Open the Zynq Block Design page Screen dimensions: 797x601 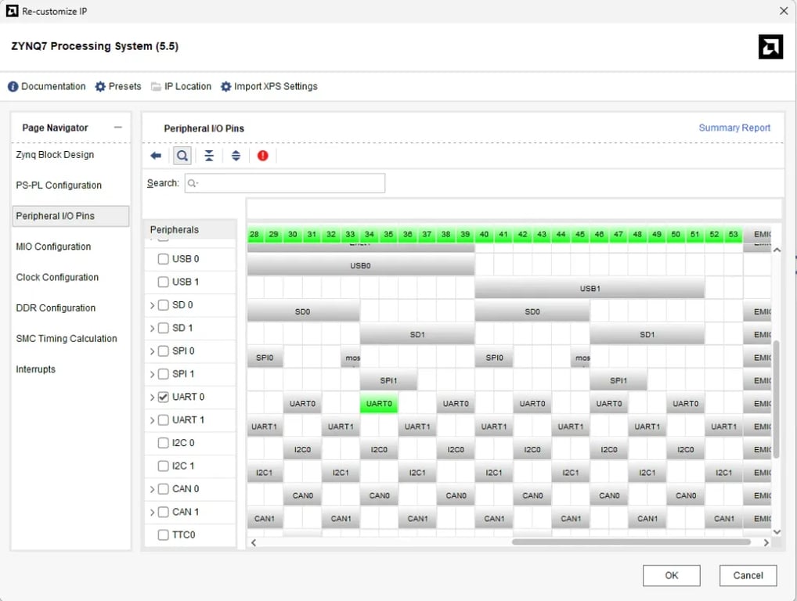pyautogui.click(x=55, y=155)
